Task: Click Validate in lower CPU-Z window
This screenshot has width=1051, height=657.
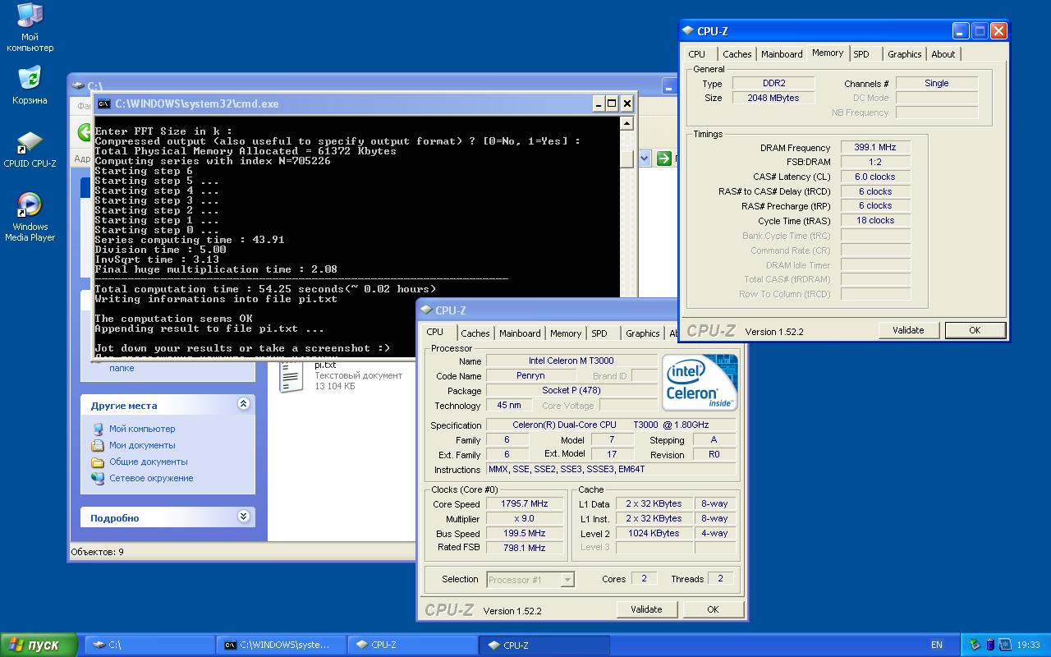Action: pyautogui.click(x=646, y=609)
